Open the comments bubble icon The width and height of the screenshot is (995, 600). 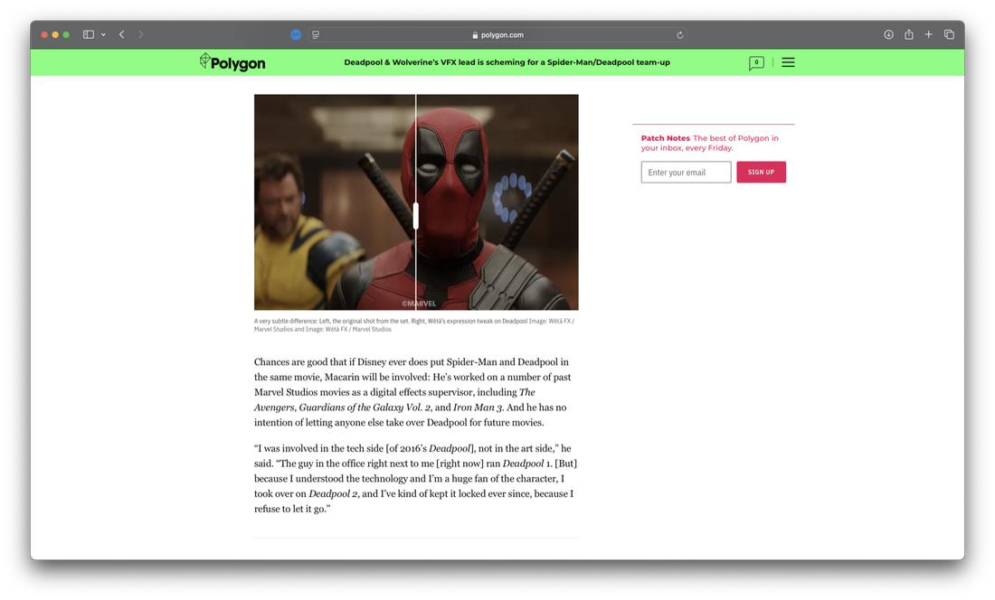click(756, 62)
